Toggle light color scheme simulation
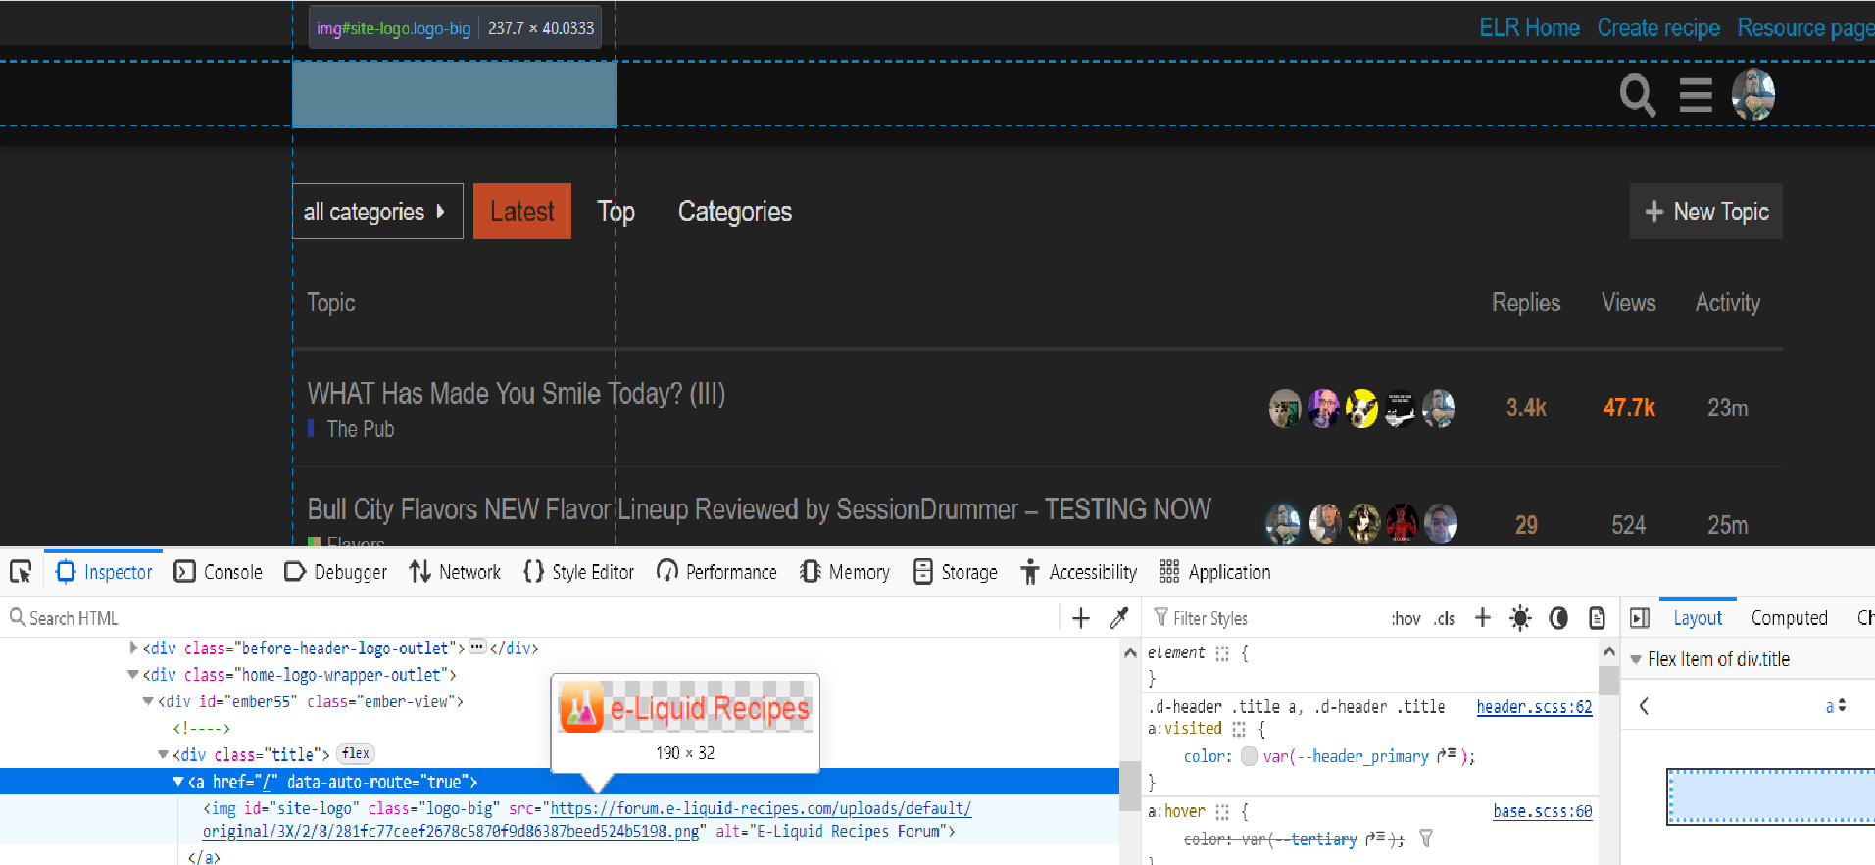This screenshot has width=1875, height=865. pyautogui.click(x=1520, y=618)
